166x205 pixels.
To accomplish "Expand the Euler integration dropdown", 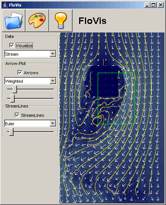I will [x=53, y=123].
